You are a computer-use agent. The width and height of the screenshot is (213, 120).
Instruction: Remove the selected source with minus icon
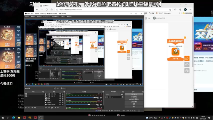click(49, 108)
